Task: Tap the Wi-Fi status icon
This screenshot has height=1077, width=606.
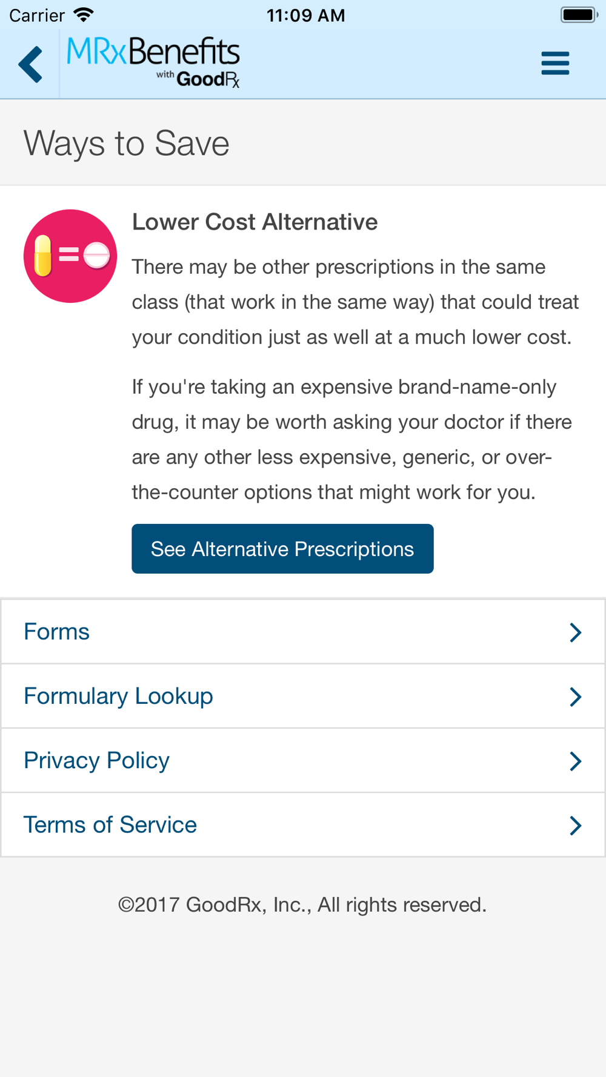Action: [x=83, y=15]
